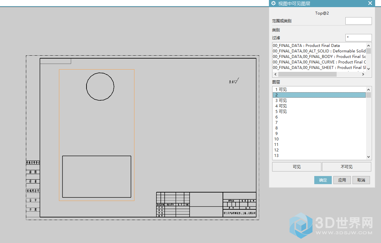Screen dimensions: 381x243
Task: Click the 不可见 (Invisible) button
Action: pos(347,167)
